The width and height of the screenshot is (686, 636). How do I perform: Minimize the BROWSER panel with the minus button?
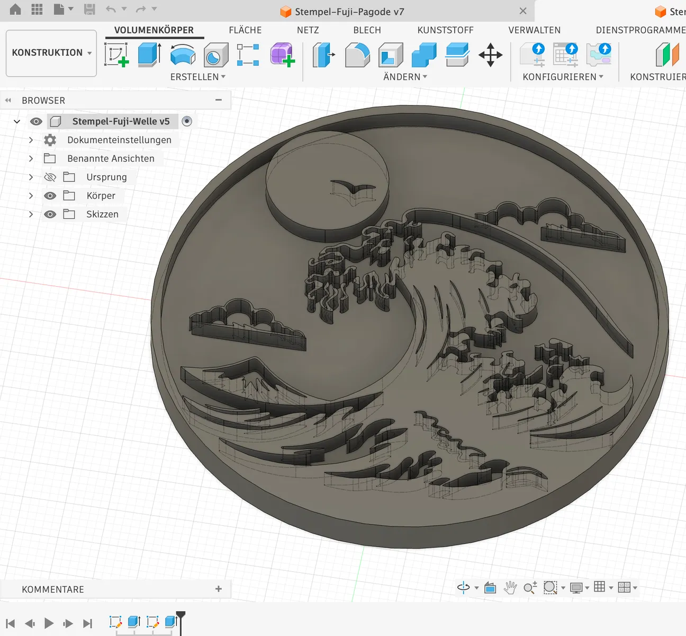[x=219, y=100]
